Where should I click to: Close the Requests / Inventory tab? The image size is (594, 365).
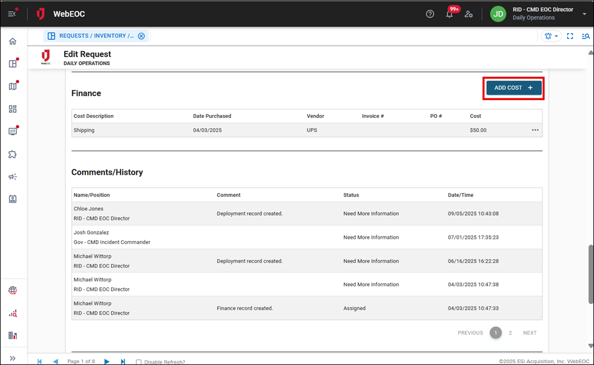141,36
